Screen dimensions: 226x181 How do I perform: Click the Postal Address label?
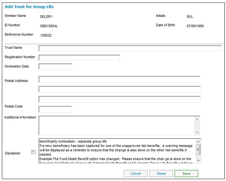click(16, 81)
